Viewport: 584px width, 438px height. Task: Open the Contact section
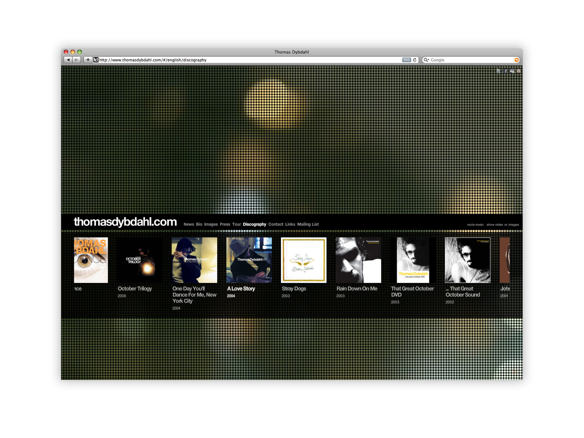click(276, 224)
